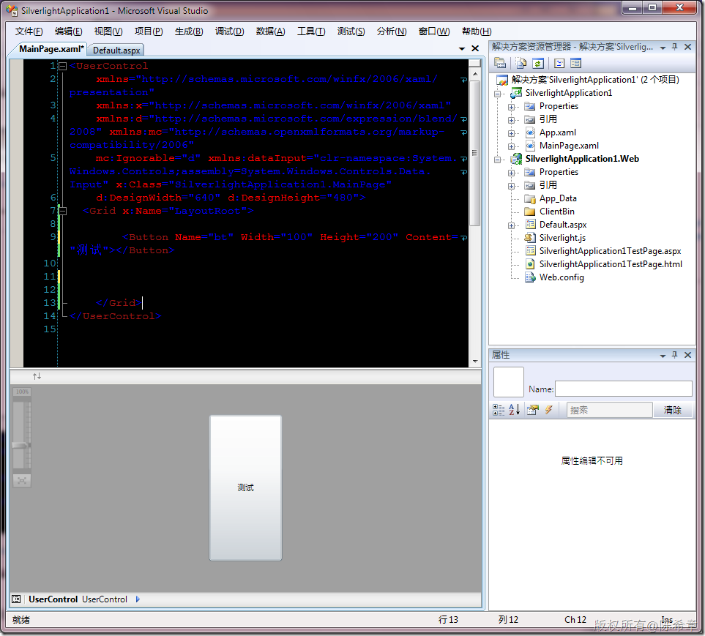Click the Properties toolbar icon in Solution Explorer
The width and height of the screenshot is (705, 636).
(x=499, y=63)
